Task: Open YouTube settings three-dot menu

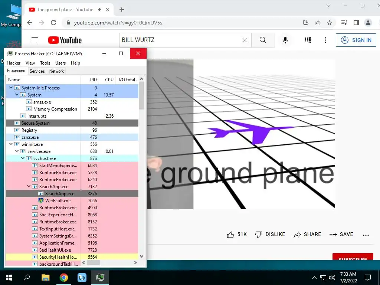Action: (x=325, y=40)
